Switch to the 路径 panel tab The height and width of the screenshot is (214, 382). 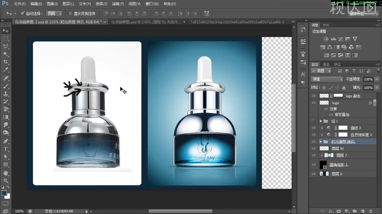click(337, 64)
